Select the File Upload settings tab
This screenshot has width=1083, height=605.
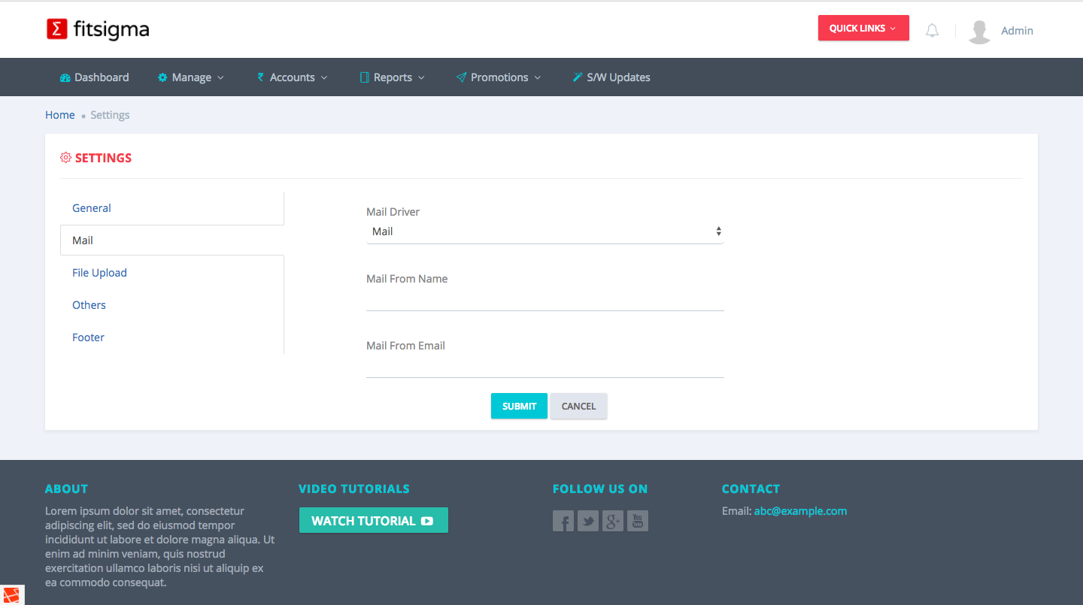pyautogui.click(x=99, y=273)
